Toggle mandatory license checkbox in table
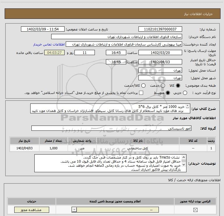This screenshot has width=224, height=216. tap(195, 210)
